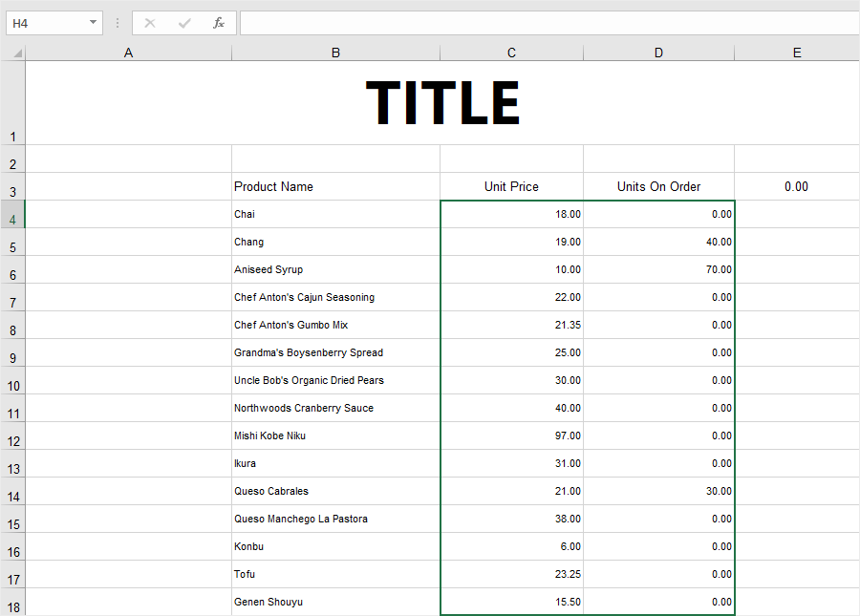This screenshot has height=616, width=860.
Task: Click the Cancel (X) formula bar icon
Action: coord(150,23)
